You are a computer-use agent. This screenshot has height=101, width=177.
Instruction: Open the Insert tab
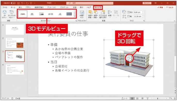tap(20, 7)
